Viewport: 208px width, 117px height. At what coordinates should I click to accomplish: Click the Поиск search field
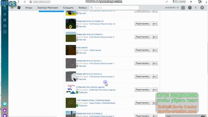[114, 8]
